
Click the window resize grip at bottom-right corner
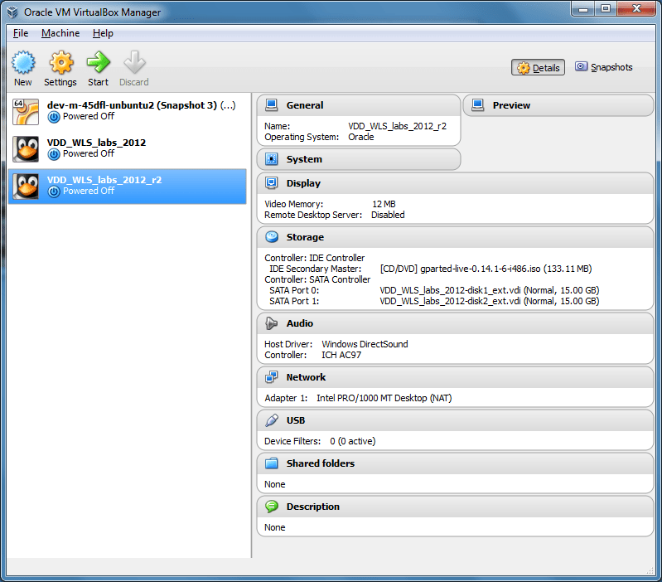tap(650, 571)
